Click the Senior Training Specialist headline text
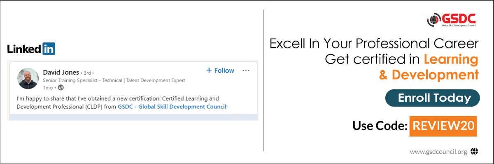The image size is (494, 164). (114, 80)
